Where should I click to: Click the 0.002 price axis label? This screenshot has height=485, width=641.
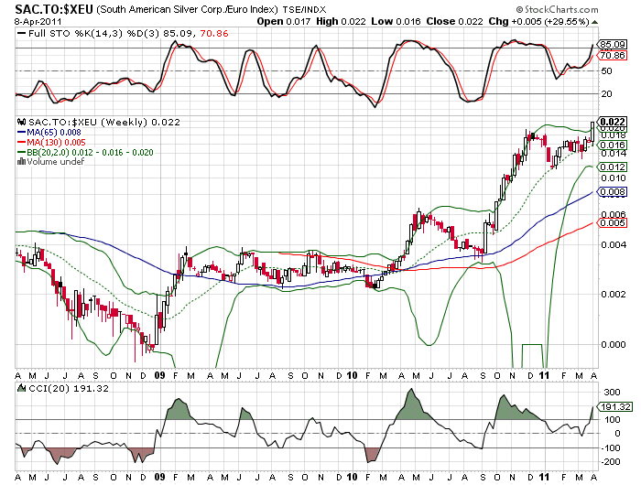coord(614,294)
